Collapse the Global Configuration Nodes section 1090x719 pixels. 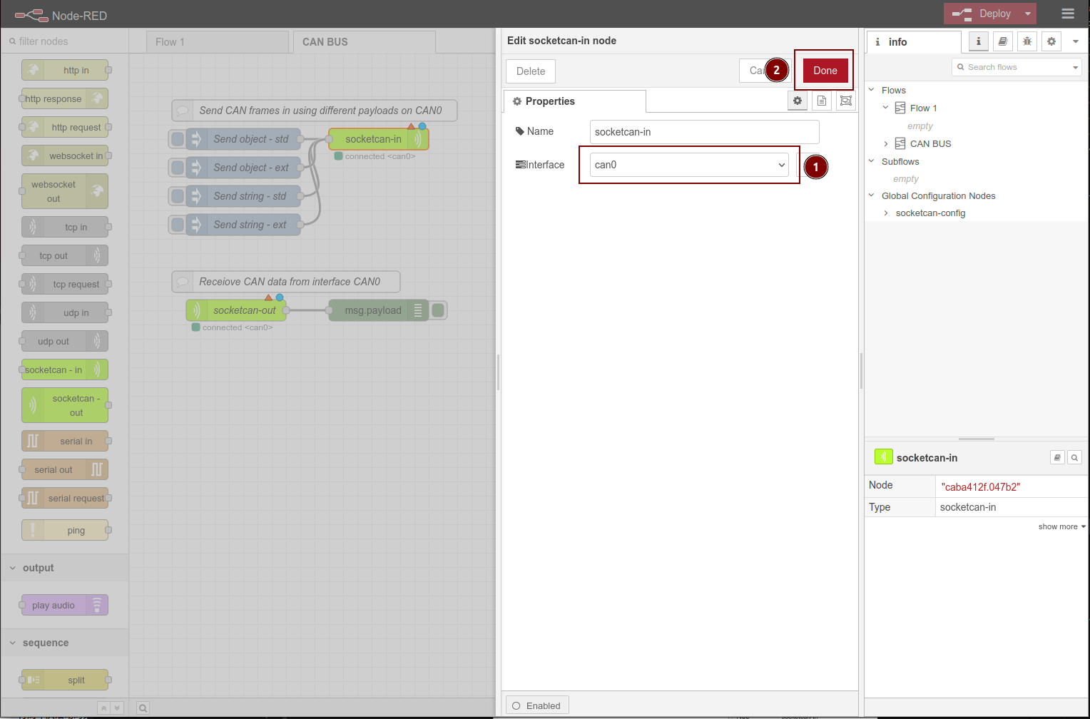(871, 195)
